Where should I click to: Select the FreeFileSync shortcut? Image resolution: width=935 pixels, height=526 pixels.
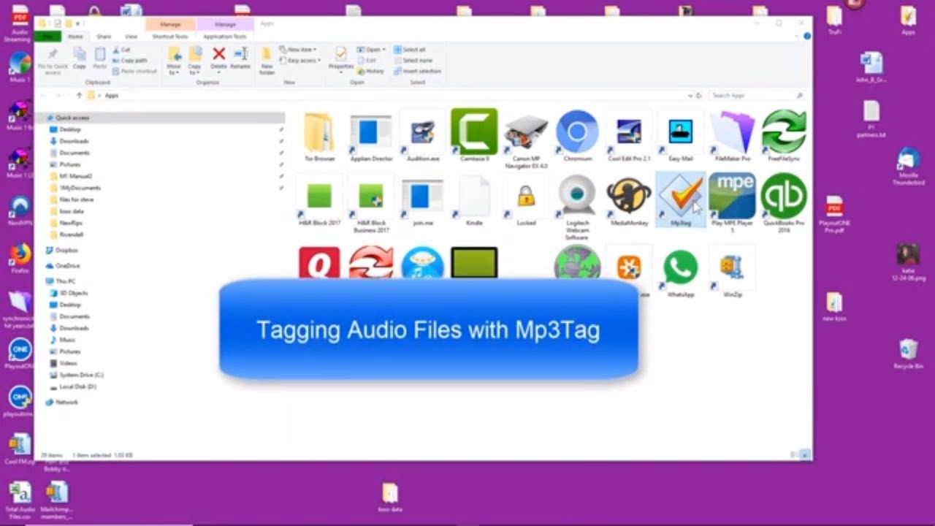pyautogui.click(x=783, y=135)
